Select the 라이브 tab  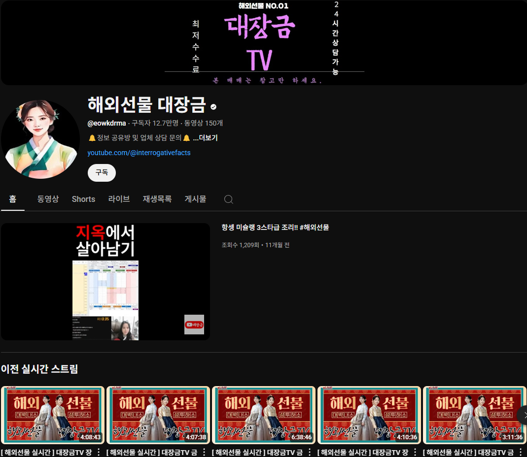(119, 199)
